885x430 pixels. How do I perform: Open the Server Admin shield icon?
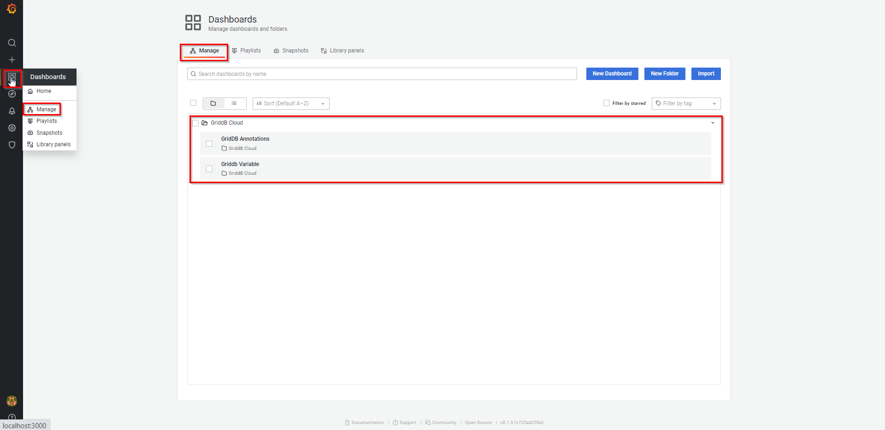coord(12,145)
